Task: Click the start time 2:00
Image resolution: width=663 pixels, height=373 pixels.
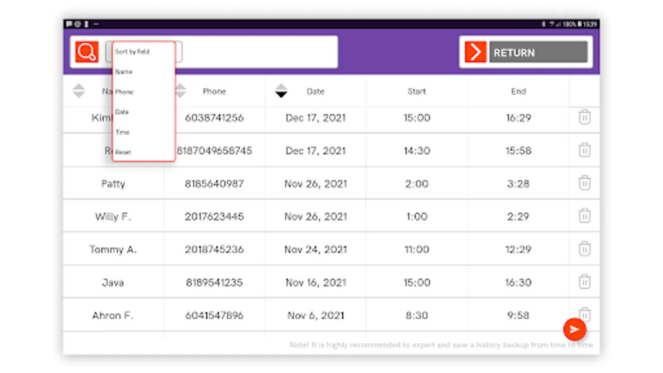Action: pos(417,184)
